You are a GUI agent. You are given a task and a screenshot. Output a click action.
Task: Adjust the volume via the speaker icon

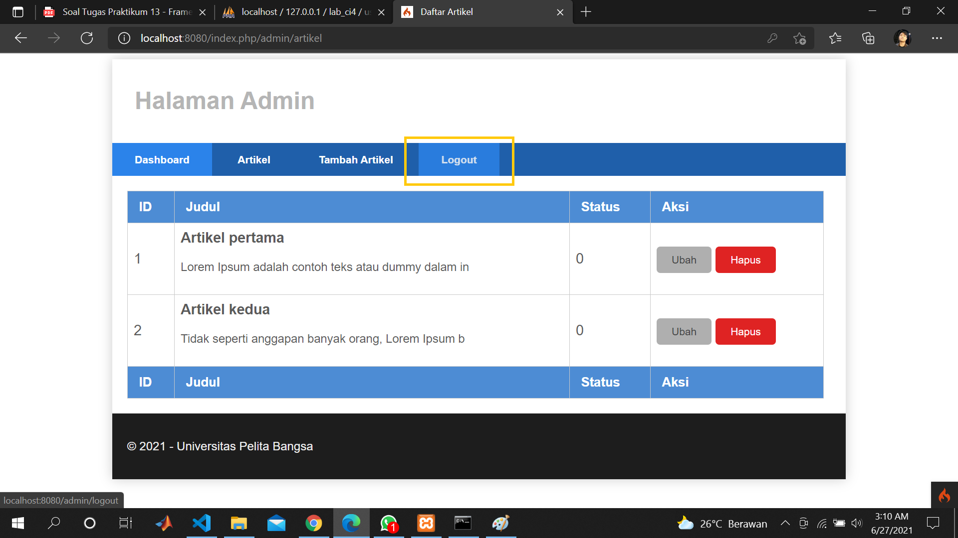click(x=857, y=523)
